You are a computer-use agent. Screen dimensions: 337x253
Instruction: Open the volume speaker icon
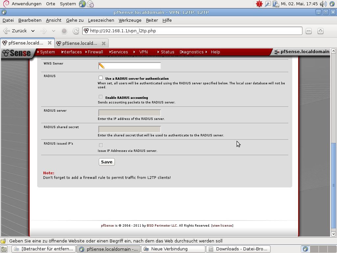pyautogui.click(x=323, y=4)
